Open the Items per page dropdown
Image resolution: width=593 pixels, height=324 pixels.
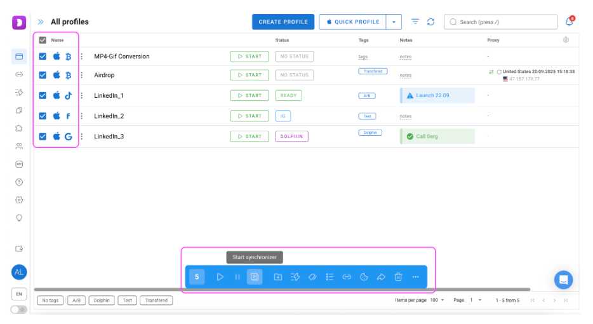437,300
